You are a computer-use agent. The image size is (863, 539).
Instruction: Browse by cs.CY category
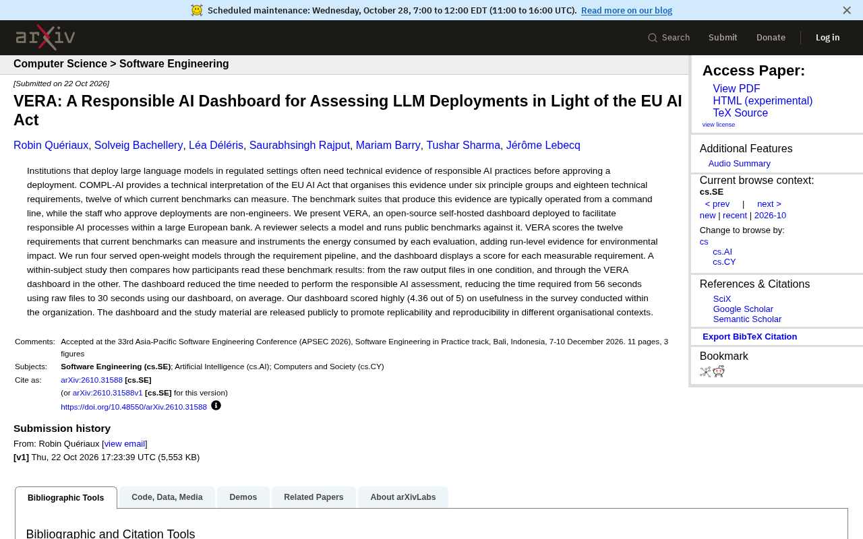724,262
